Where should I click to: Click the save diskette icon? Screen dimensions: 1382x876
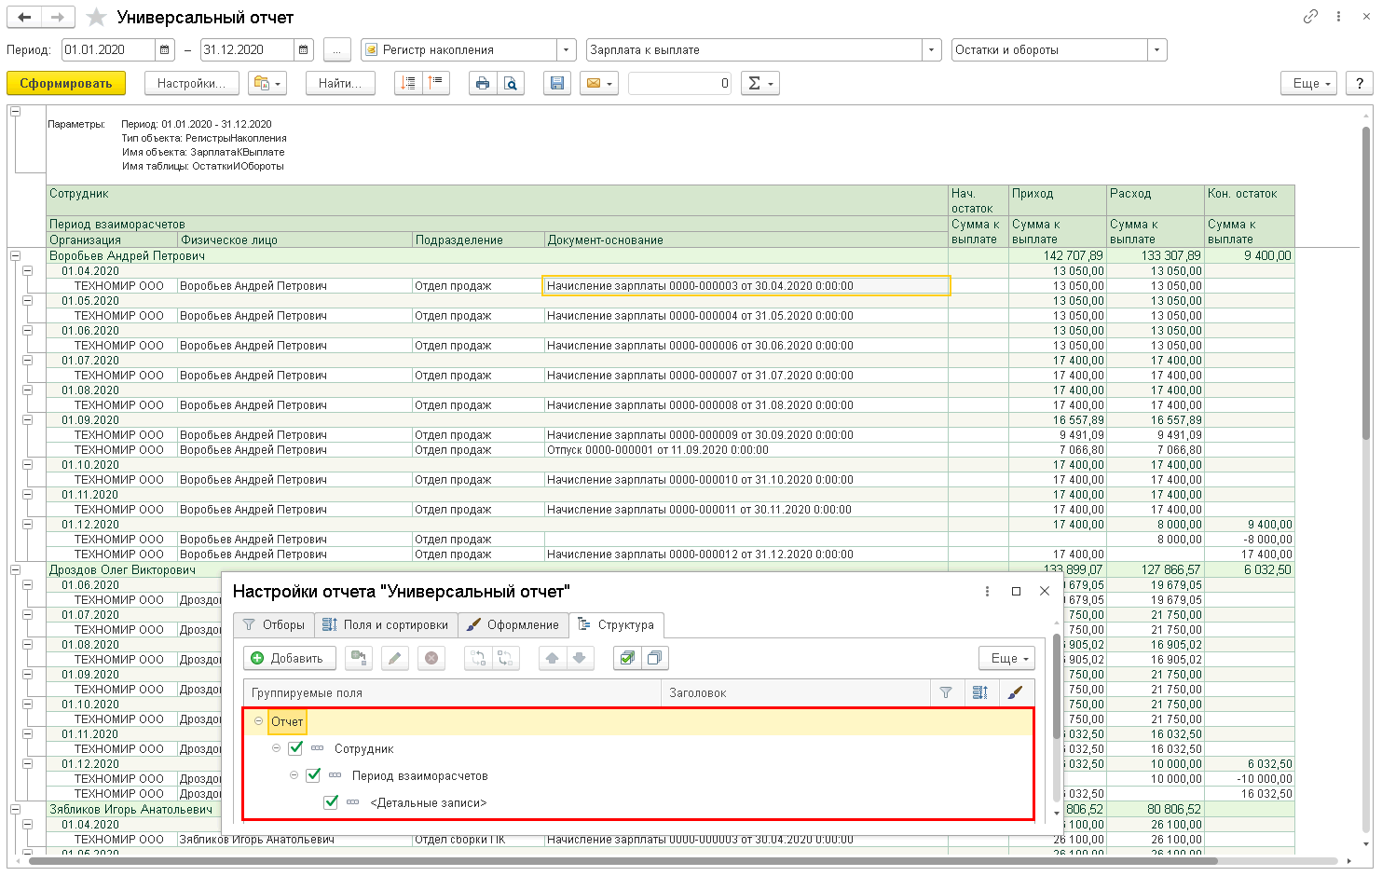pyautogui.click(x=557, y=84)
